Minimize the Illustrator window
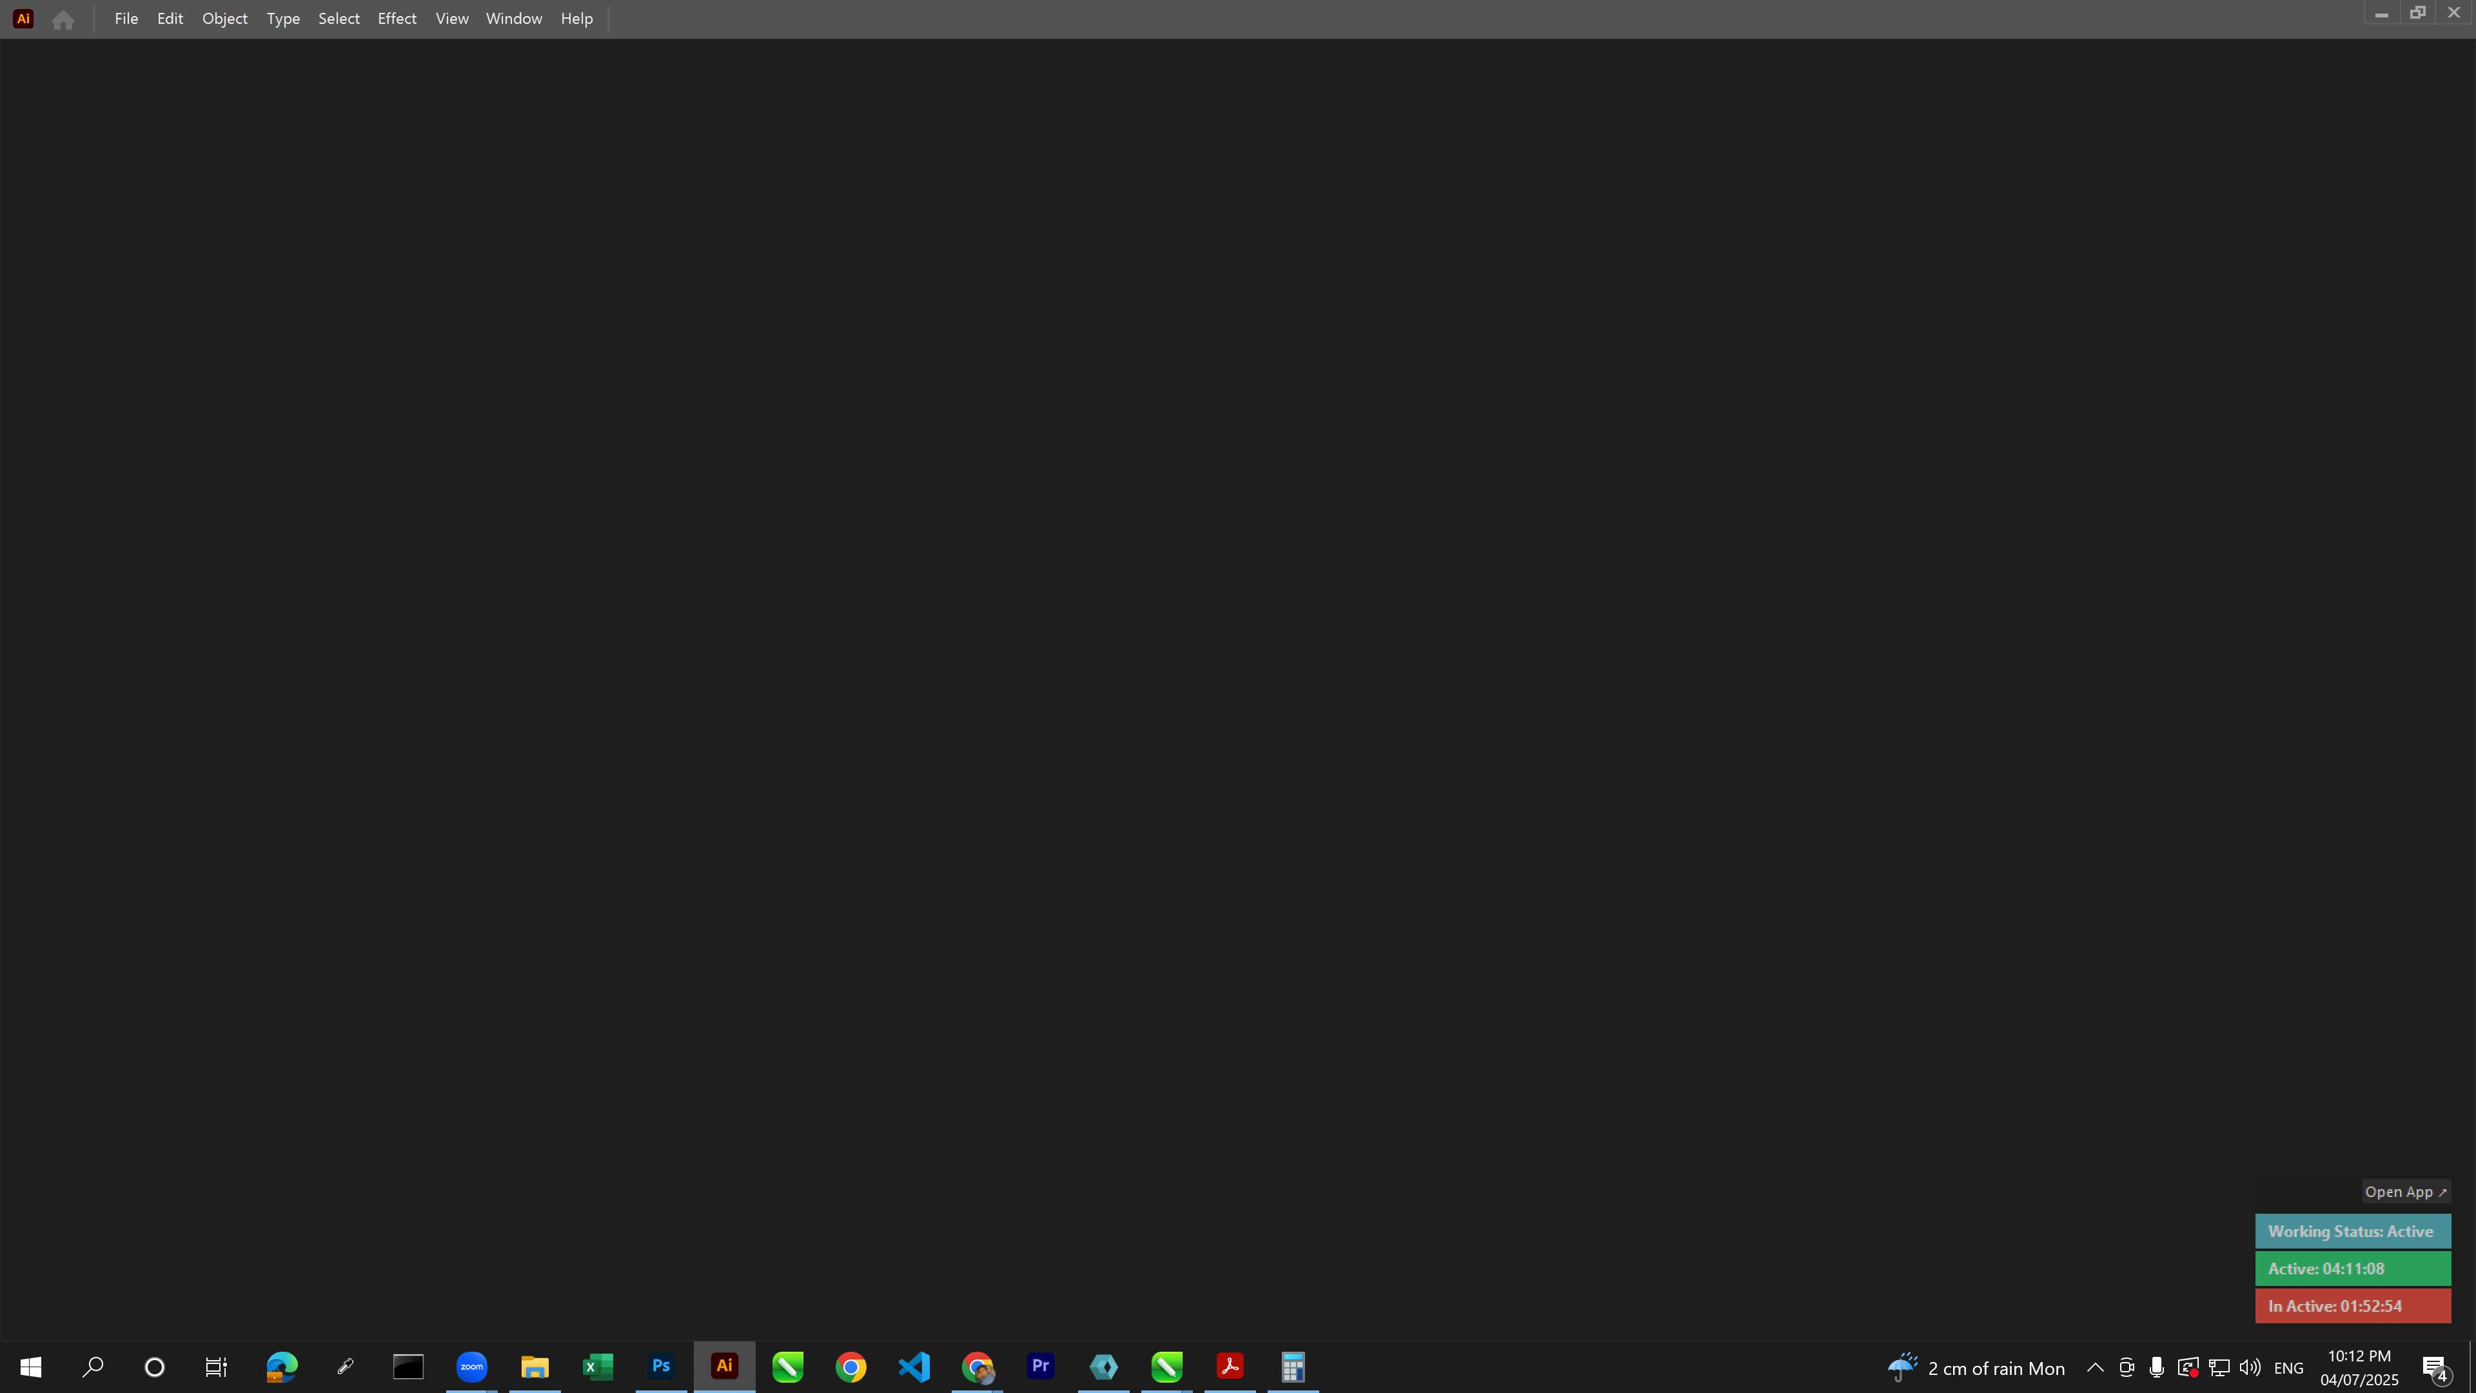Screen dimensions: 2476x1393 click(x=2382, y=14)
